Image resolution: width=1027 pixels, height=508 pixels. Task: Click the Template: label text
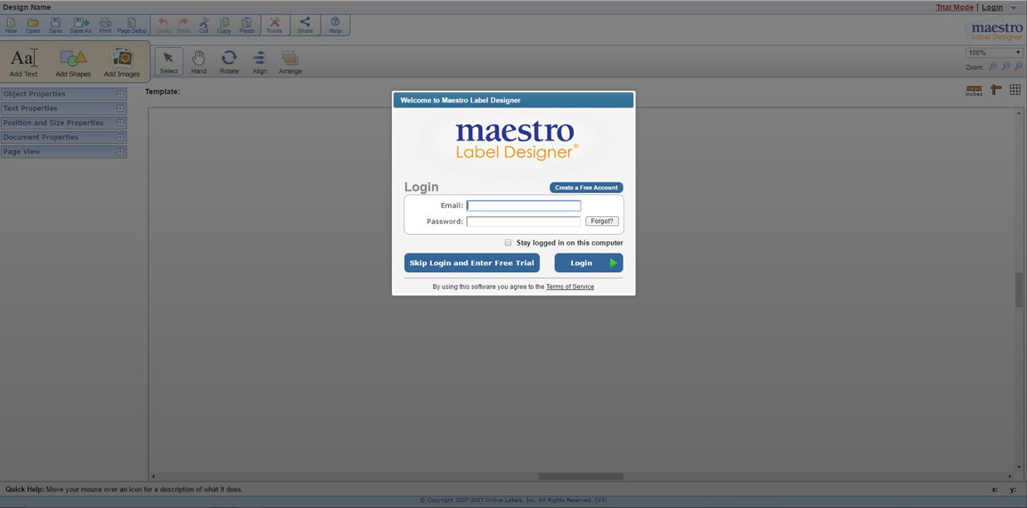pos(162,92)
